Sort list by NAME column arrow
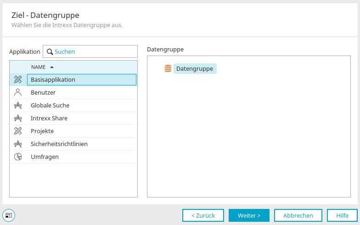Viewport: 360px width, 225px height. click(52, 67)
